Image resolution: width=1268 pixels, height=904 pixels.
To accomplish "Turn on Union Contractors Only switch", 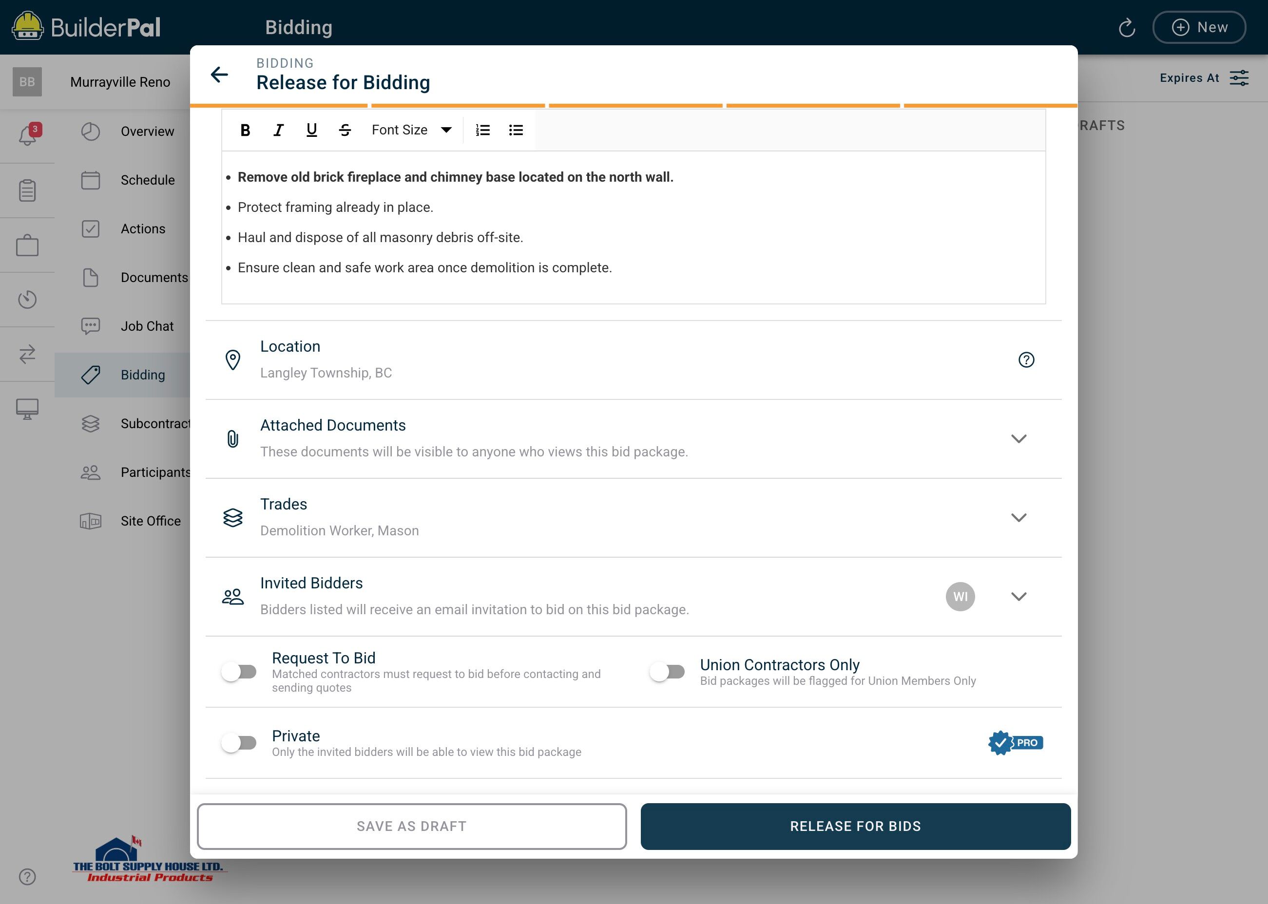I will pyautogui.click(x=667, y=672).
